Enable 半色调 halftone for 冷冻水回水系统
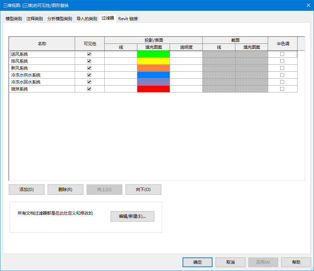314x271 pixels. coord(282,82)
